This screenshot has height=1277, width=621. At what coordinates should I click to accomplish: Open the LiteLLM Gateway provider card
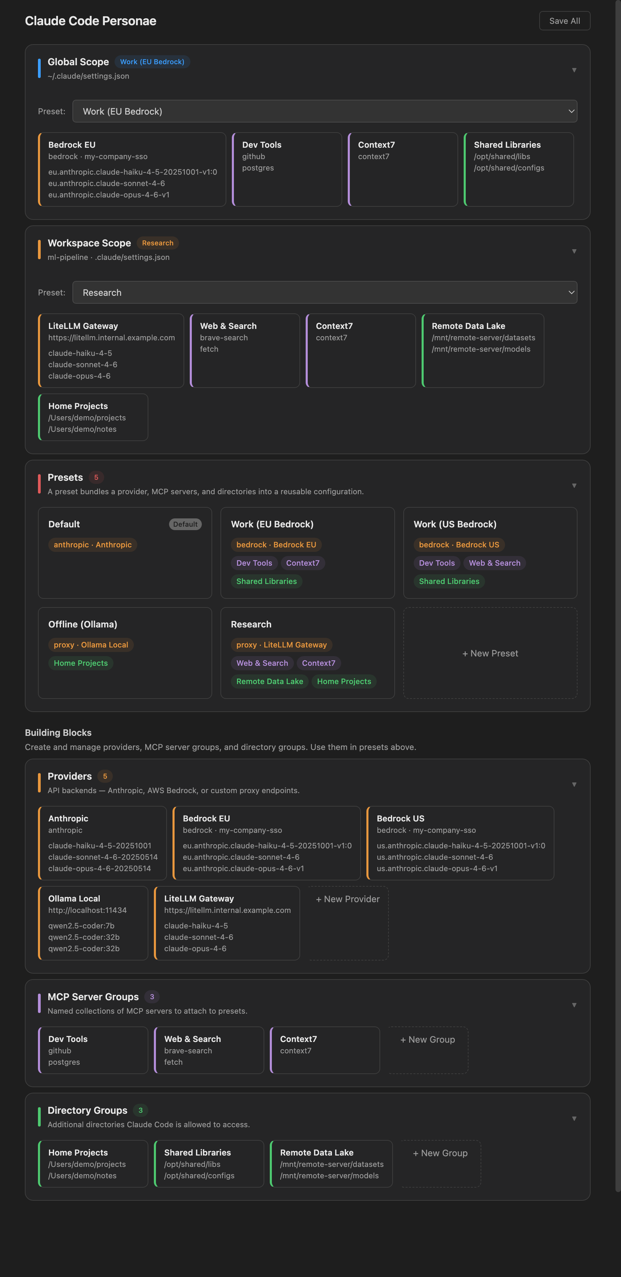point(227,923)
